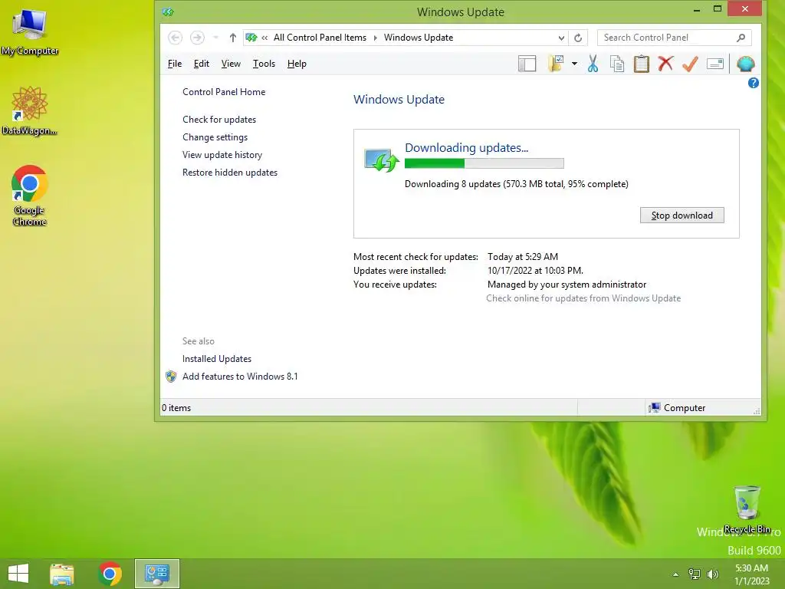Select the Recycle Bin desktop icon

pyautogui.click(x=747, y=509)
